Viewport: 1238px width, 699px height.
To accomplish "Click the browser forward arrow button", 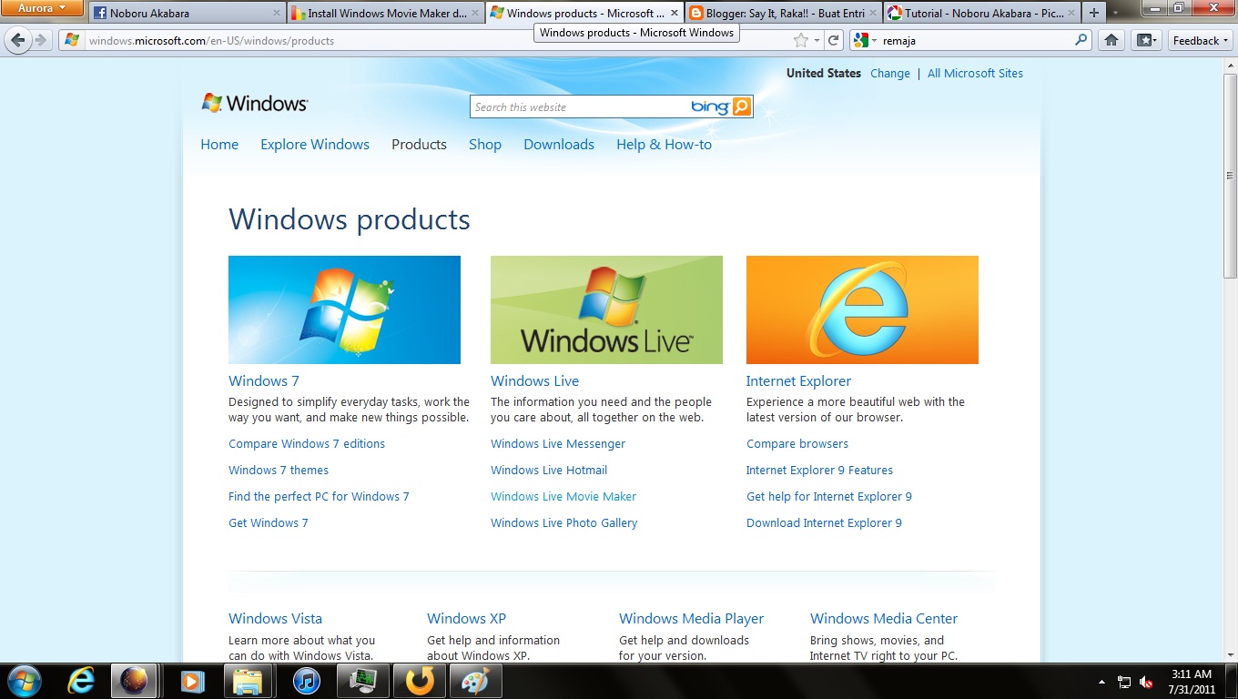I will tap(40, 40).
